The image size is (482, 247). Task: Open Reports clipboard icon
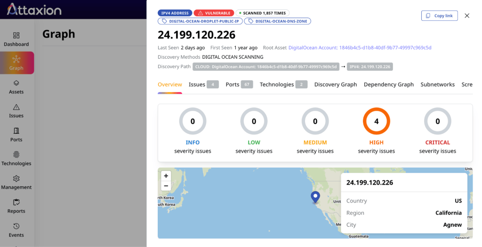point(16,202)
